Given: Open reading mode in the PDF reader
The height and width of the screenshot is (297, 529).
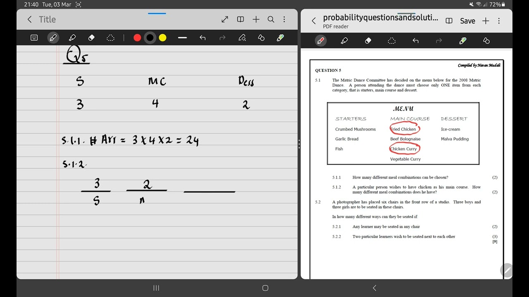Looking at the screenshot, I should pos(449,21).
